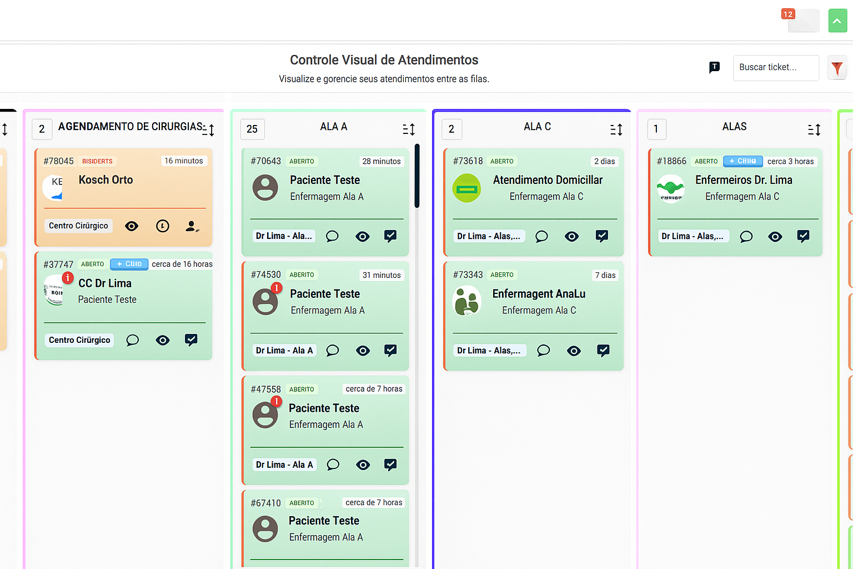Open sort options for AGENDAMENTO DE CIRURGIAS column

[208, 129]
